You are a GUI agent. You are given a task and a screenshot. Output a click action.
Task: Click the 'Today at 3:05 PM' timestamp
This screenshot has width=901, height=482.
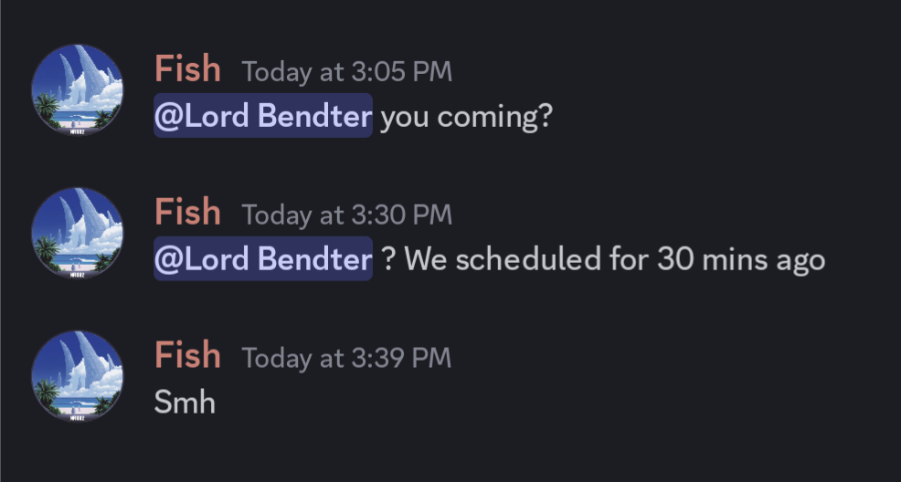347,72
